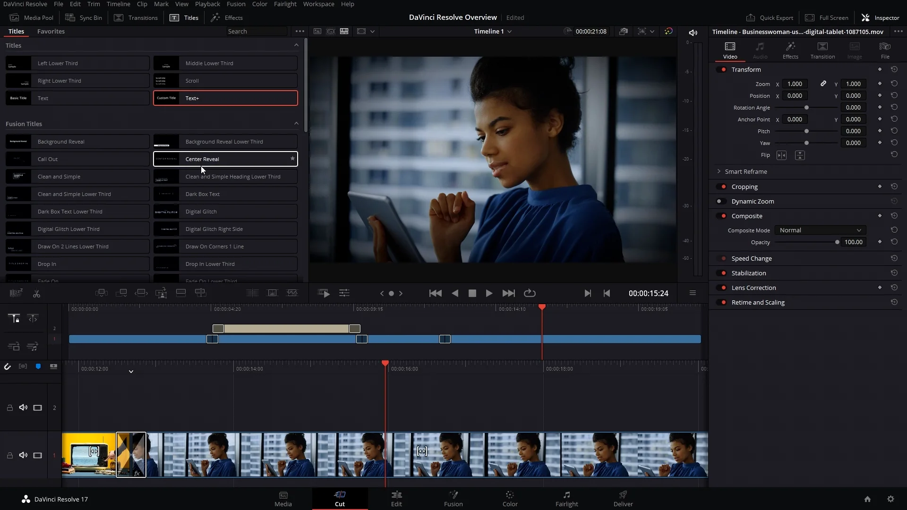Click the loop playback icon
Image resolution: width=907 pixels, height=510 pixels.
530,293
